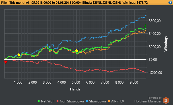
Task: Click the dark green upward triangle marker
Action: click(145, 26)
